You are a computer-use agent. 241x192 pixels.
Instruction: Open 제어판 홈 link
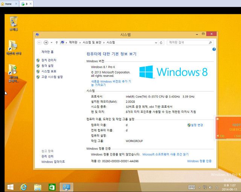click(47, 52)
